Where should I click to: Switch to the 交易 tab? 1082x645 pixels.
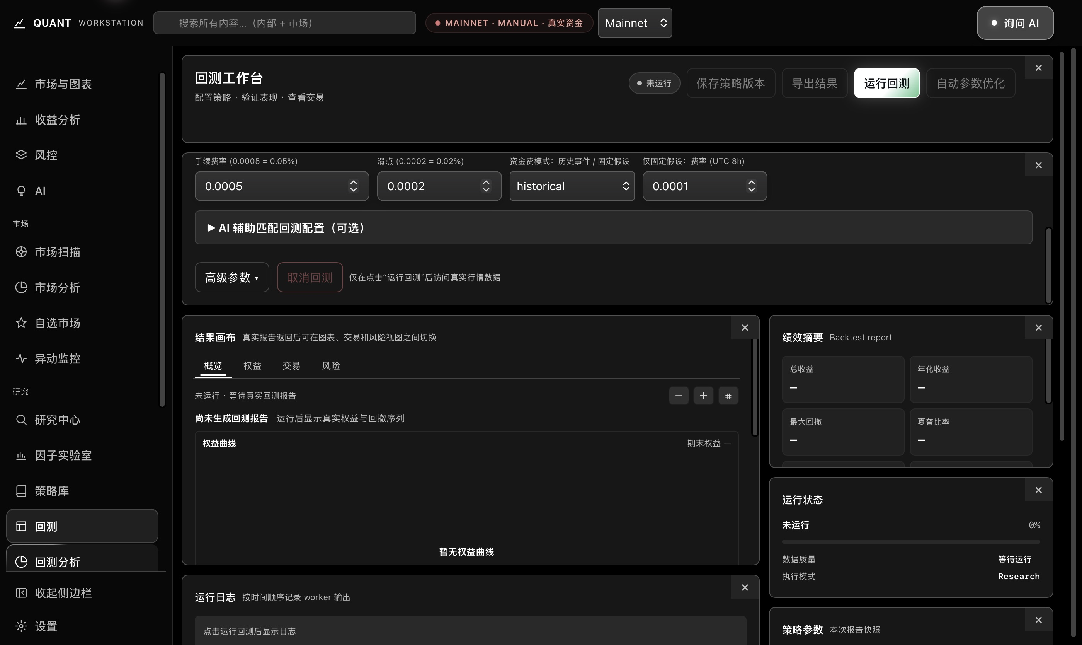click(291, 366)
